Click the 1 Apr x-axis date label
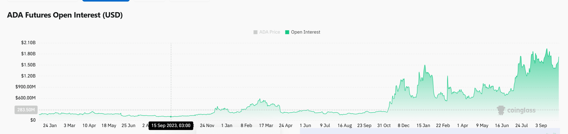Viewport: 568px width, 134px height. point(462,125)
